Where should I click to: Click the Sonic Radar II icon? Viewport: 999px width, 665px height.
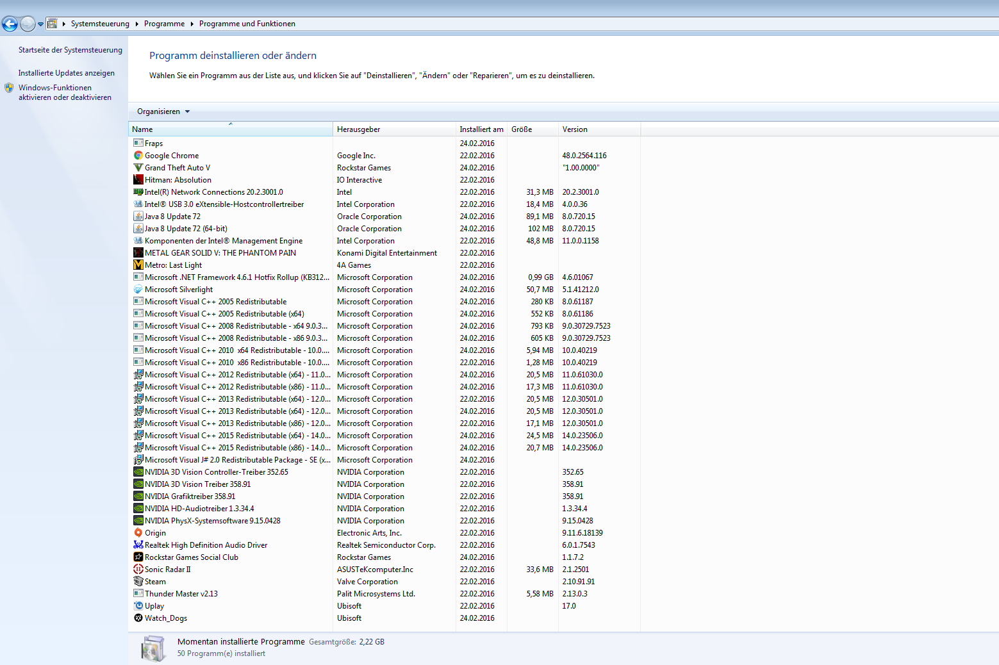tap(138, 570)
